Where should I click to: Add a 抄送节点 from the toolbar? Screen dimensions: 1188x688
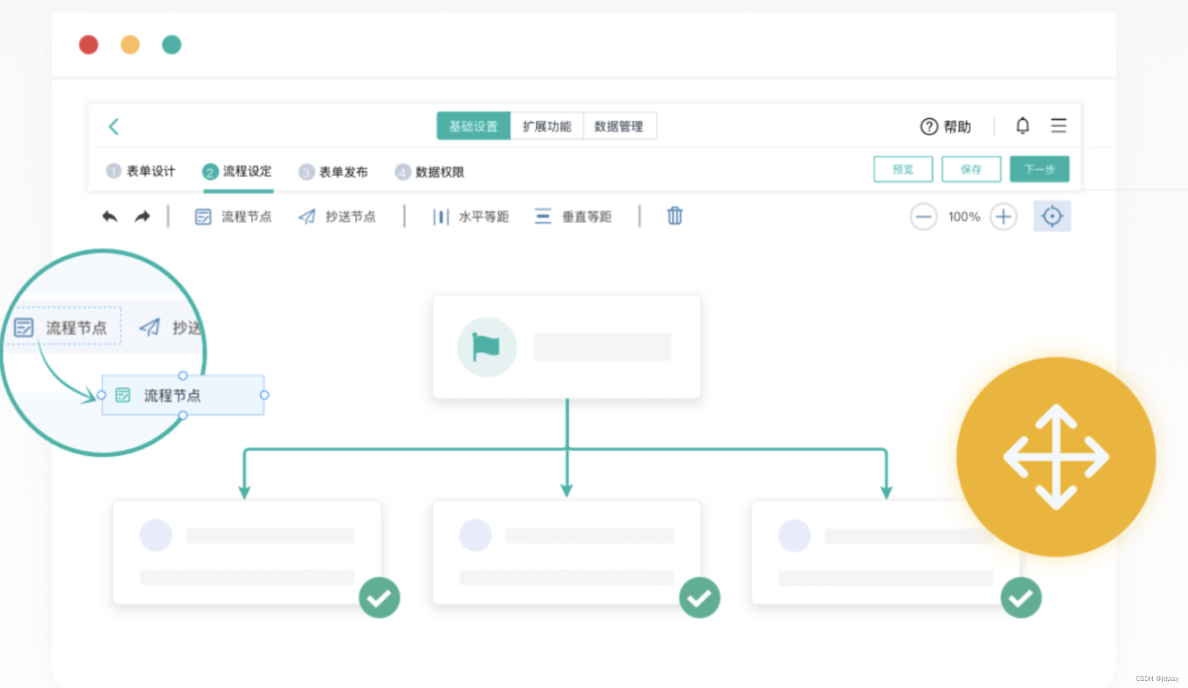tap(337, 217)
